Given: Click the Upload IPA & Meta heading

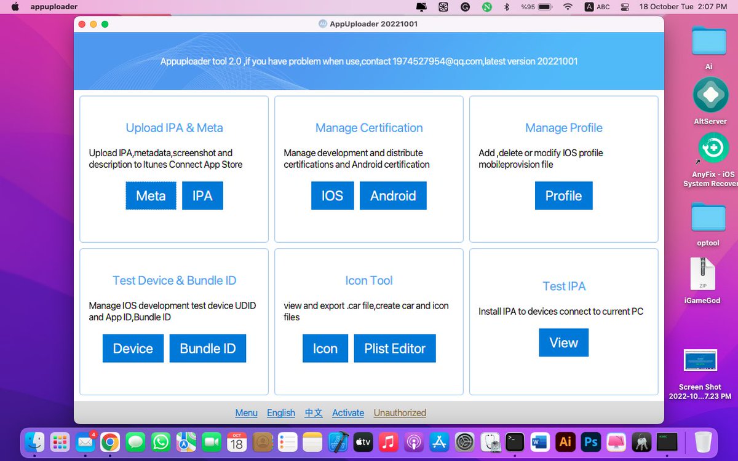Looking at the screenshot, I should coord(175,128).
